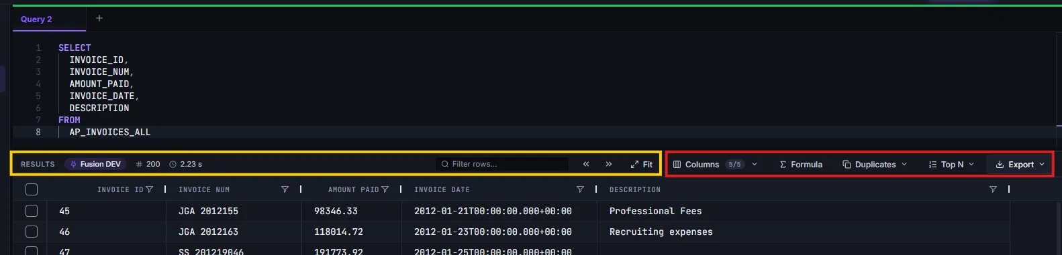Image resolution: width=1062 pixels, height=255 pixels.
Task: Place cursor on AMOUNT_PAID in editor
Action: click(99, 84)
